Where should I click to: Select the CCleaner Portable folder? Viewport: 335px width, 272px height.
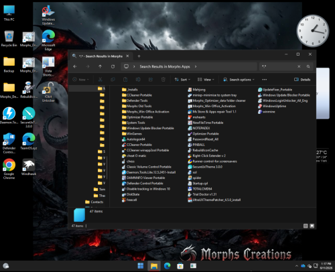(137, 95)
